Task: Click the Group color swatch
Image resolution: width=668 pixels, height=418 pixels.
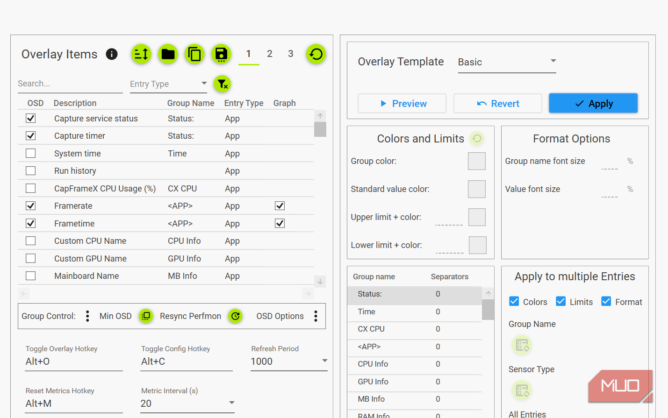Action: [477, 161]
